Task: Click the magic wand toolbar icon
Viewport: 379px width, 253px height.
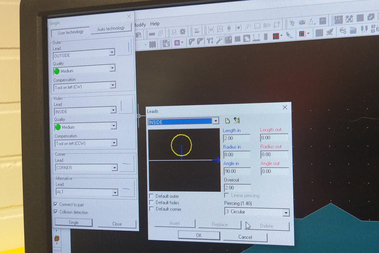Action: point(219,40)
